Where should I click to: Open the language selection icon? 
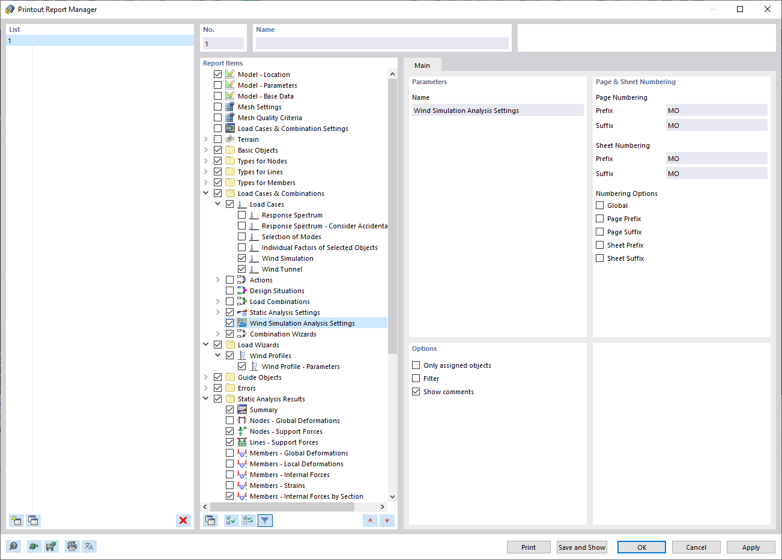[x=88, y=546]
